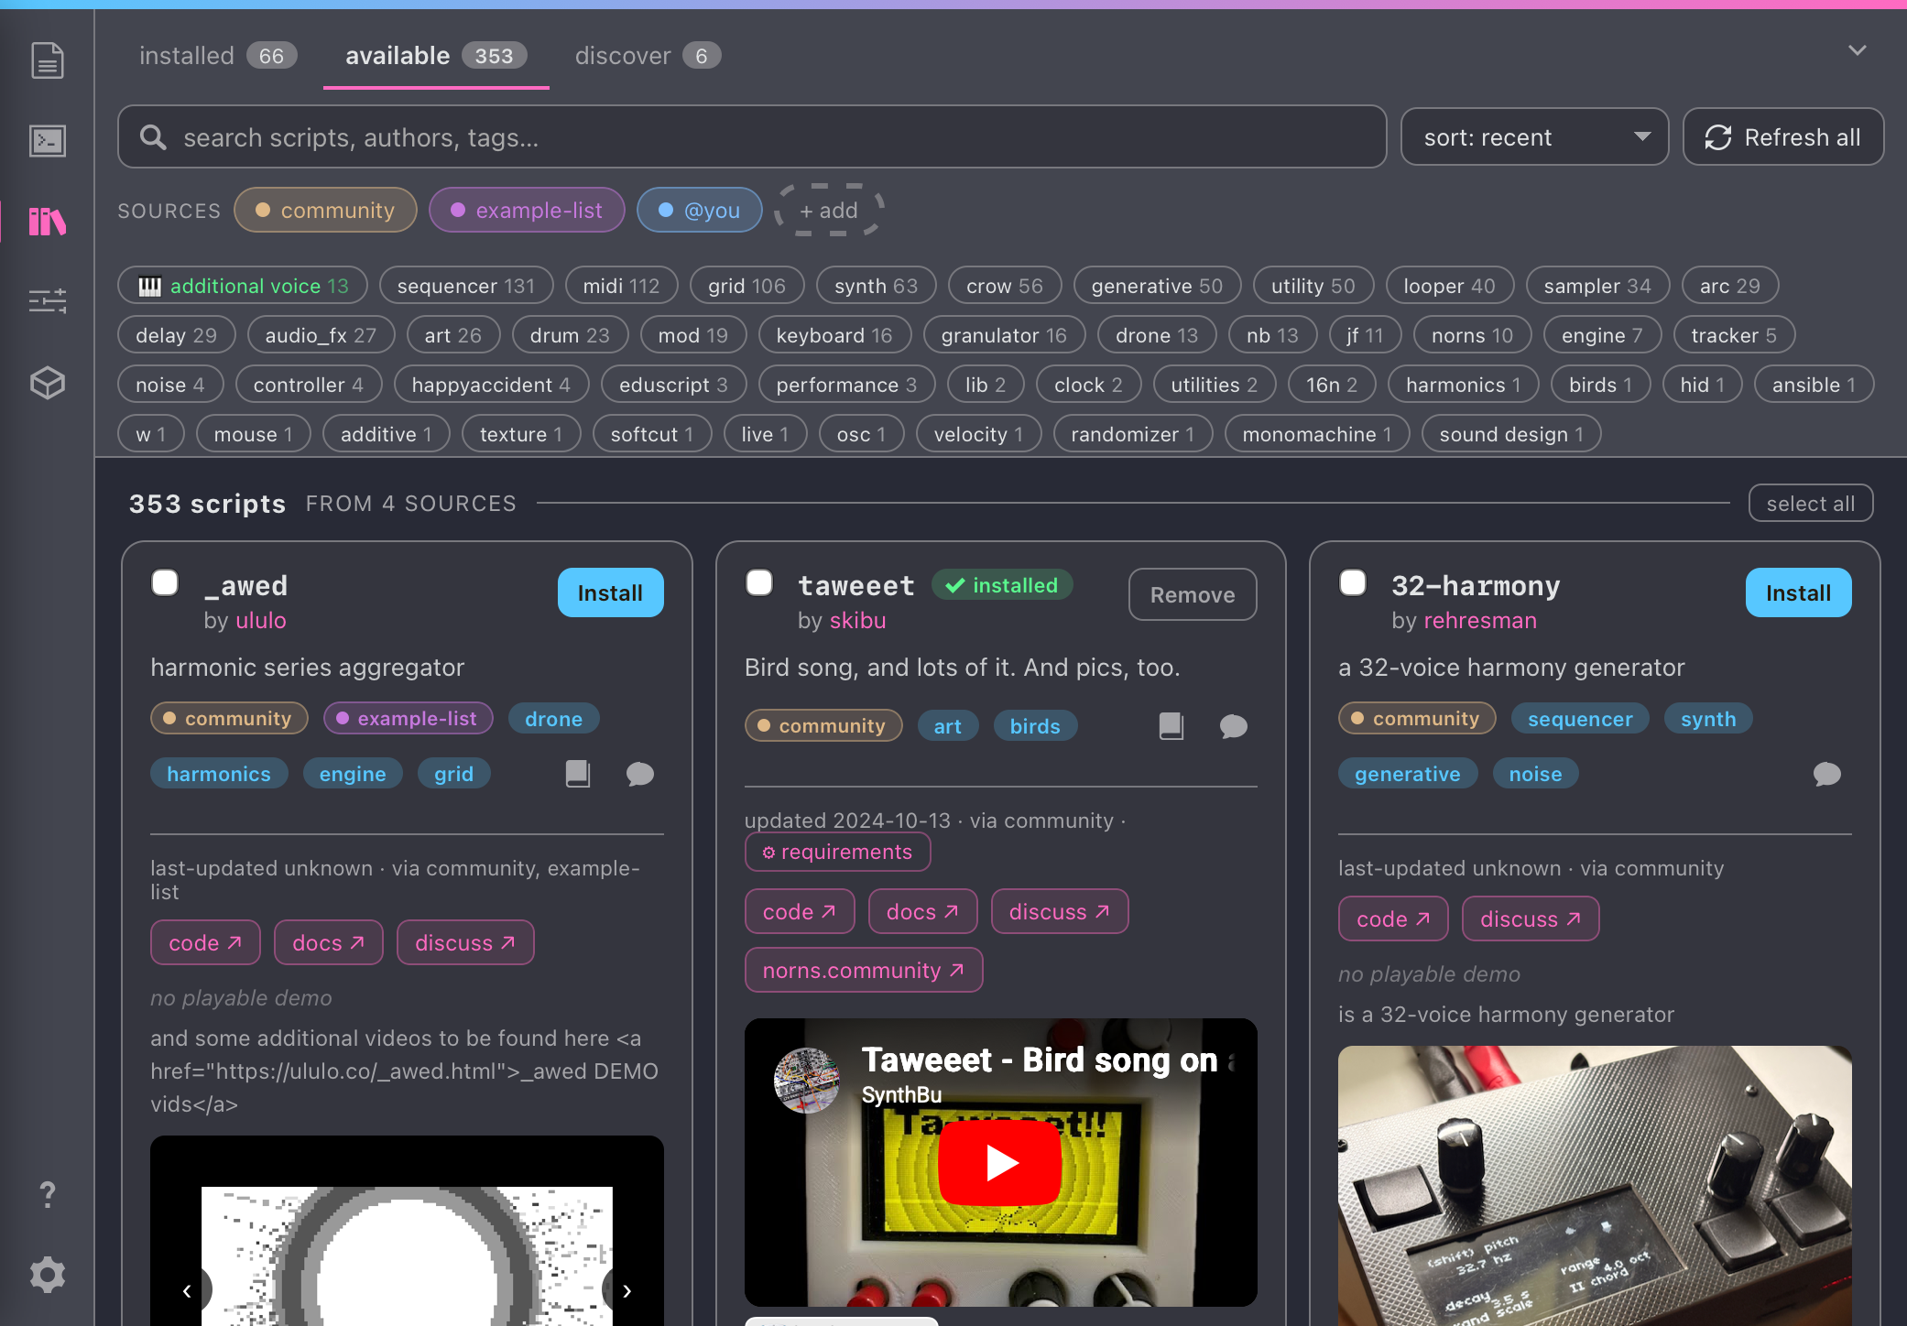Viewport: 1907px width, 1326px height.
Task: Open the parameters sliders sidebar icon
Action: (48, 301)
